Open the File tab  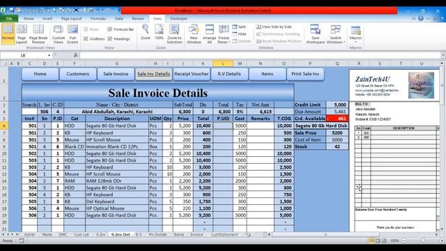coord(9,19)
